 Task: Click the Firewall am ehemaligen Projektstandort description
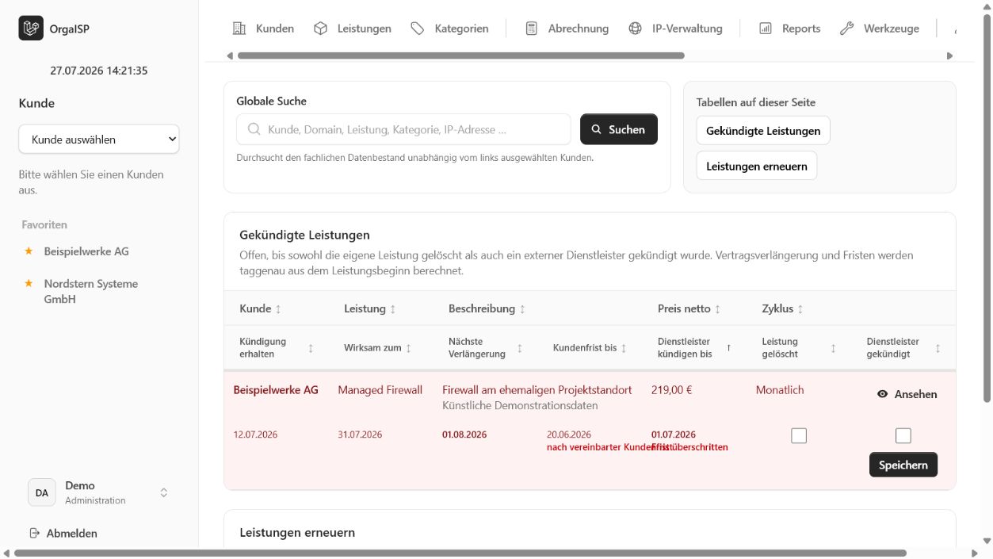pyautogui.click(x=537, y=390)
